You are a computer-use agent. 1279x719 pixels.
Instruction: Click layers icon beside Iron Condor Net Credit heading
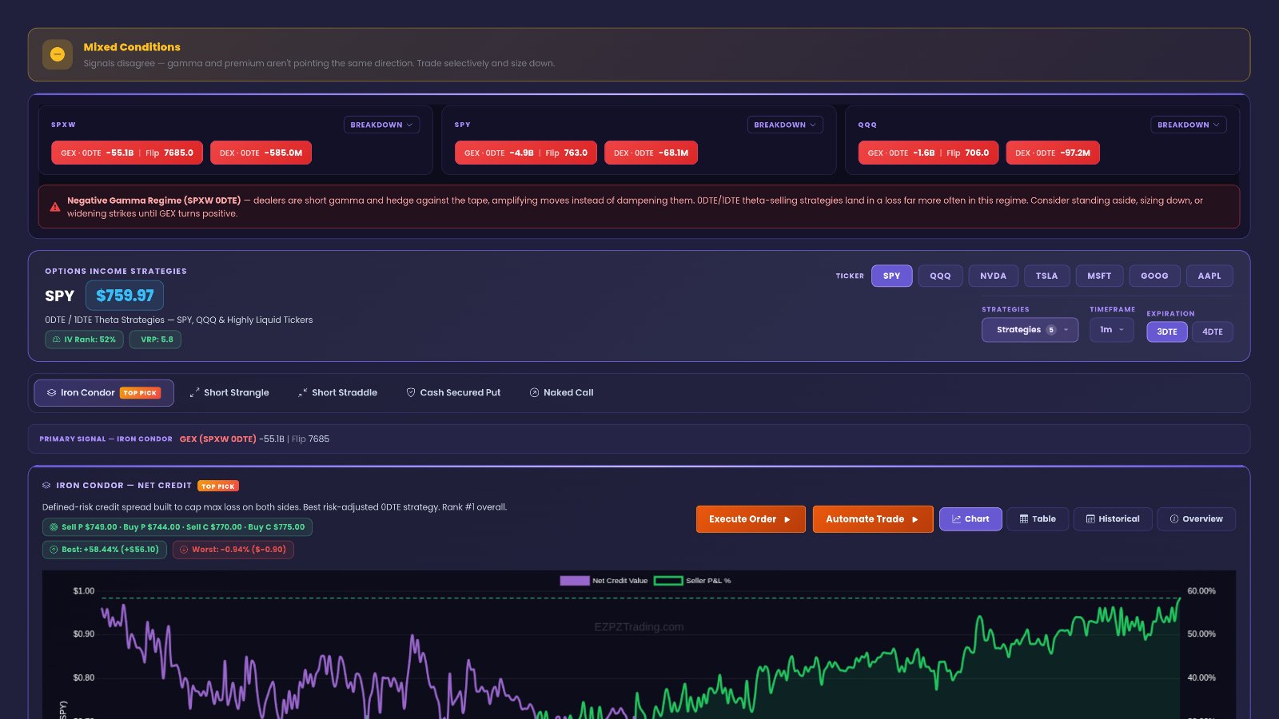point(46,486)
